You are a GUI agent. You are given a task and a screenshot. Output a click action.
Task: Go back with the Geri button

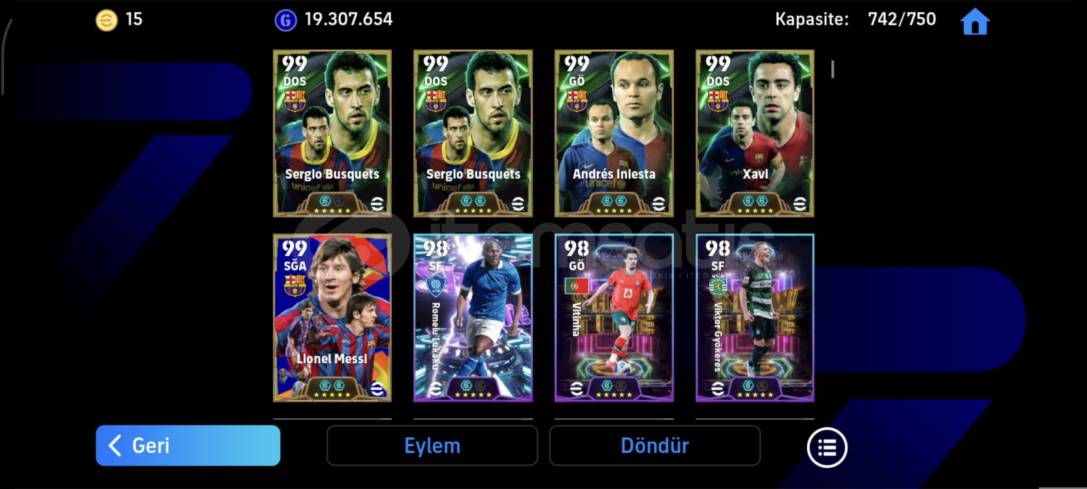click(x=188, y=446)
